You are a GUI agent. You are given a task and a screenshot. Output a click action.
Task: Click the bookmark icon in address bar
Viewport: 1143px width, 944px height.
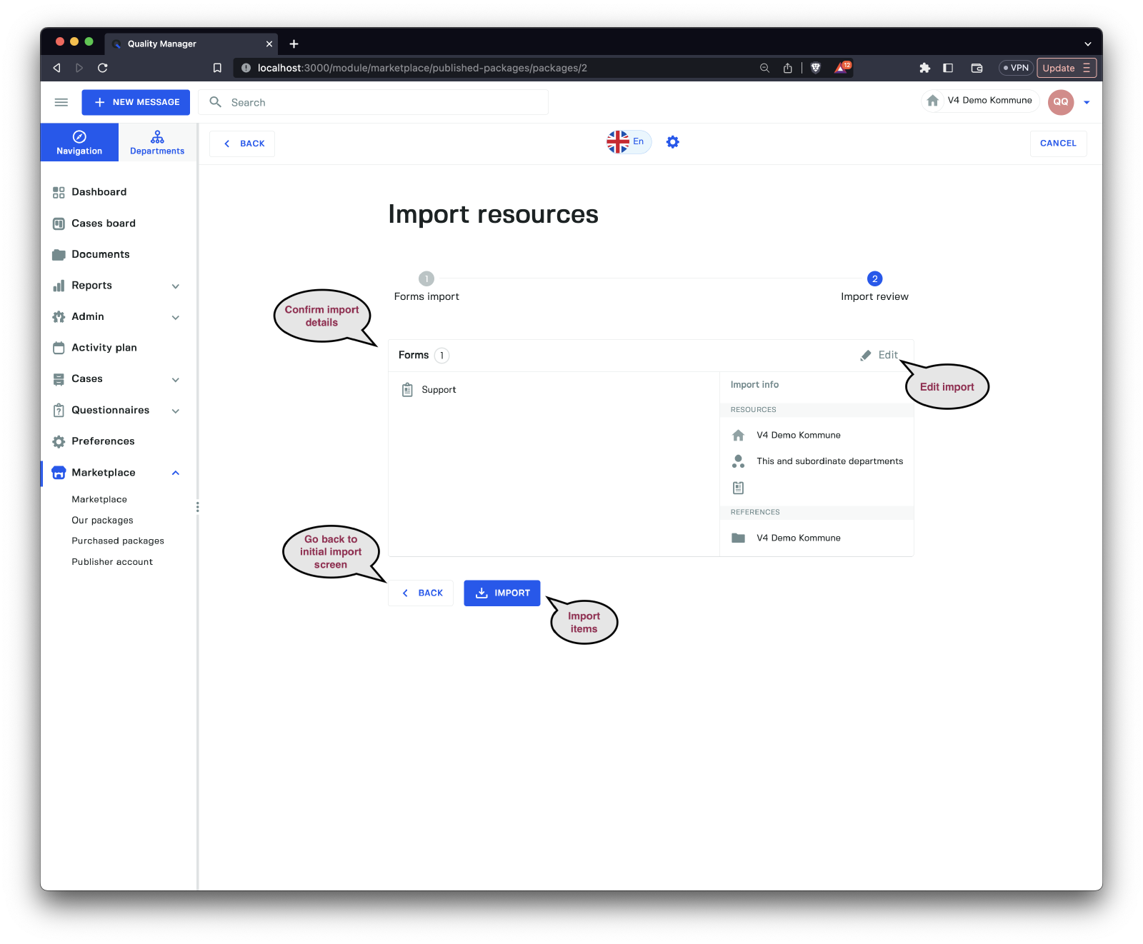click(217, 68)
